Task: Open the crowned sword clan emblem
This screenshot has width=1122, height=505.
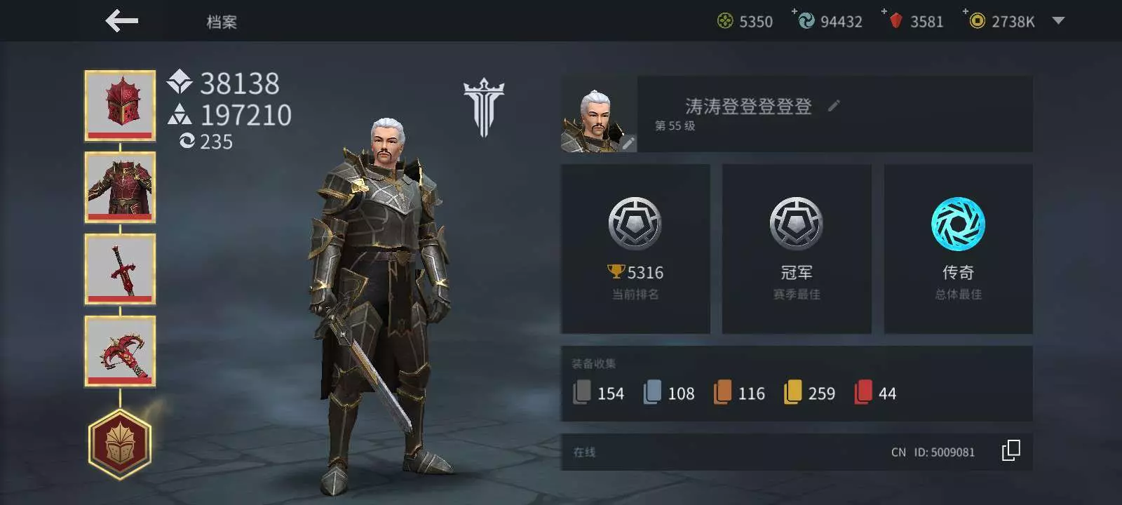Action: 484,107
